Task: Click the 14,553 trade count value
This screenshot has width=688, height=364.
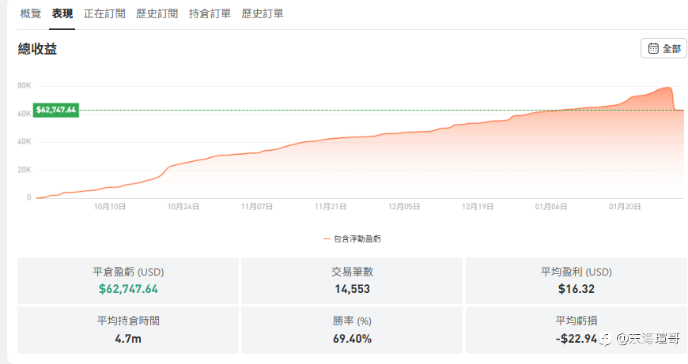Action: coord(353,289)
